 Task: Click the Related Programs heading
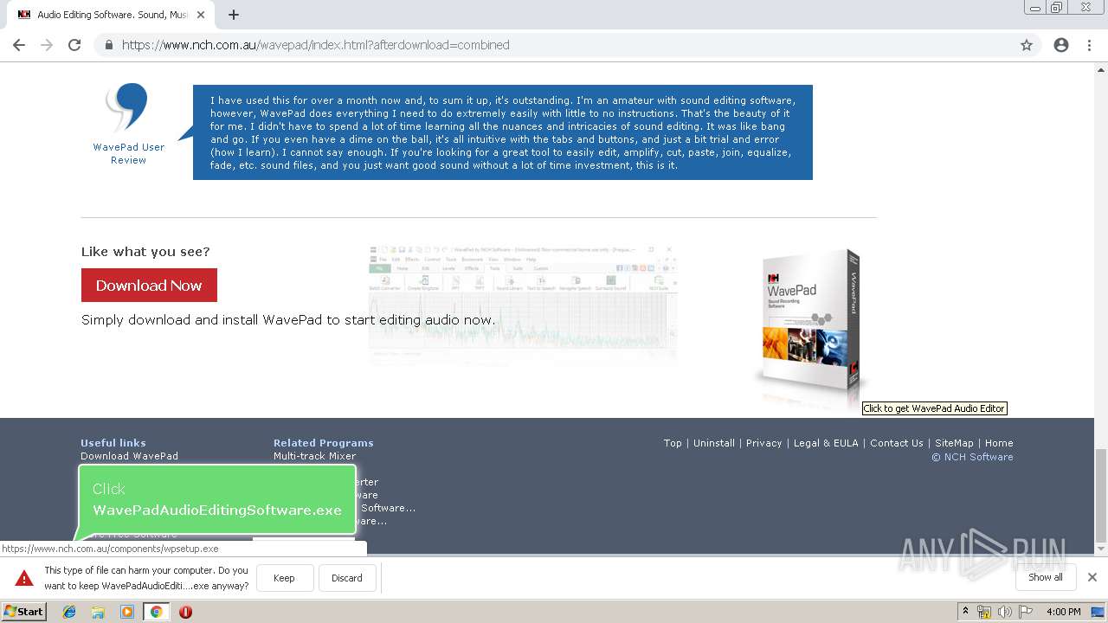point(324,443)
